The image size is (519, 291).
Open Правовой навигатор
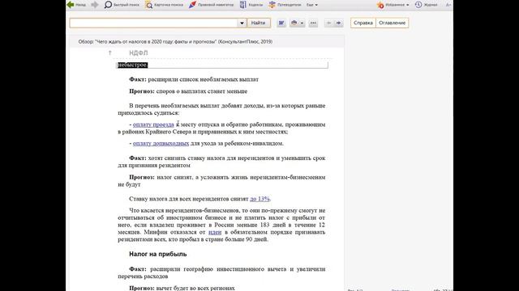[x=211, y=5]
